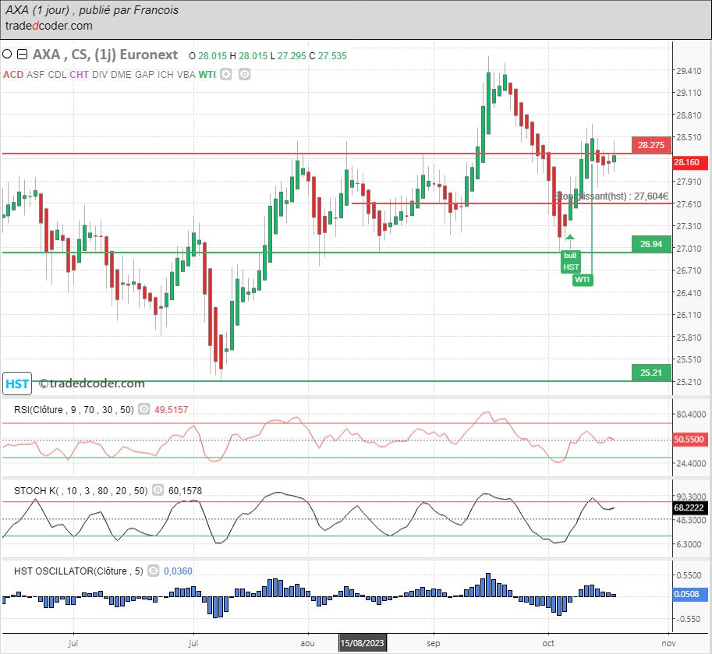The image size is (712, 654).
Task: Click the 26.94 green support label
Action: [x=650, y=244]
